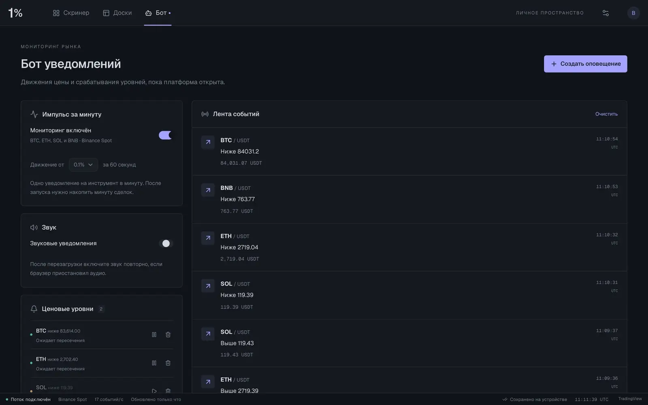
Task: Pause the ETH price level alert
Action: point(154,363)
